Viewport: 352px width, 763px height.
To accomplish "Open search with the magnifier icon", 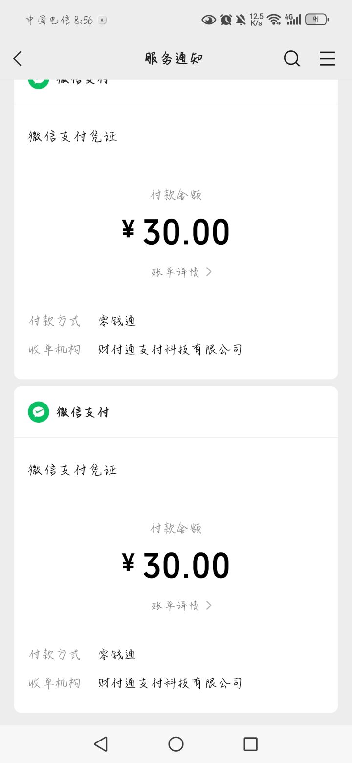I will point(292,59).
